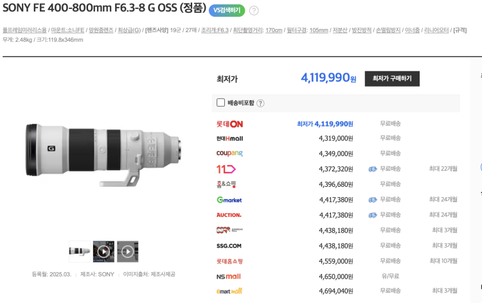482x303 pixels.
Task: Click the AUCTION price 4,417,380원
Action: pyautogui.click(x=336, y=215)
